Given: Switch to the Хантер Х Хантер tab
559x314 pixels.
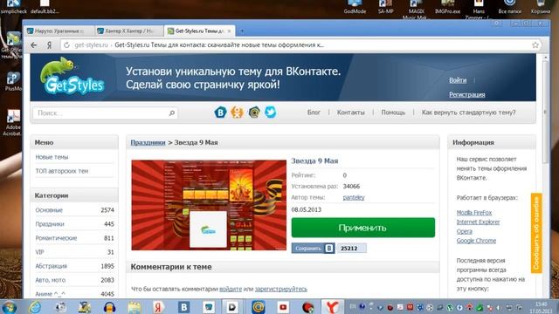Looking at the screenshot, I should (x=129, y=31).
